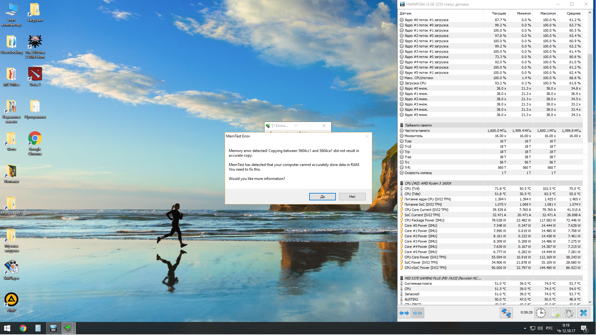Click the HWiNFO vertical scrollbar down arrow

(590, 302)
